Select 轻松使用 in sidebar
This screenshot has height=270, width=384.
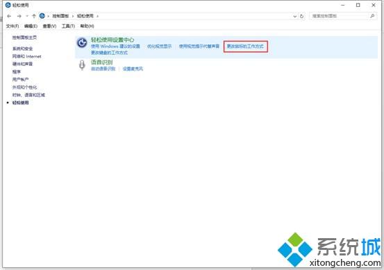pyautogui.click(x=21, y=102)
